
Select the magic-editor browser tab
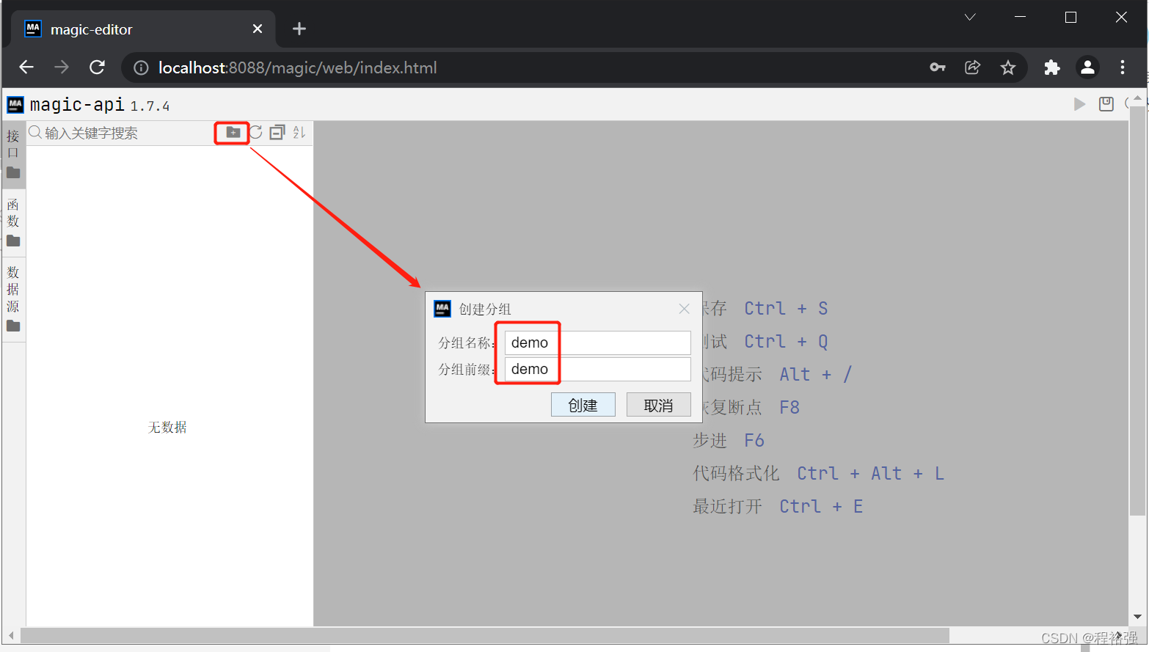pos(143,29)
